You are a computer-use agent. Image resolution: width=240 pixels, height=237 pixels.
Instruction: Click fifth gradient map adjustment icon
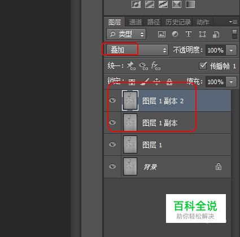pyautogui.click(x=190, y=5)
